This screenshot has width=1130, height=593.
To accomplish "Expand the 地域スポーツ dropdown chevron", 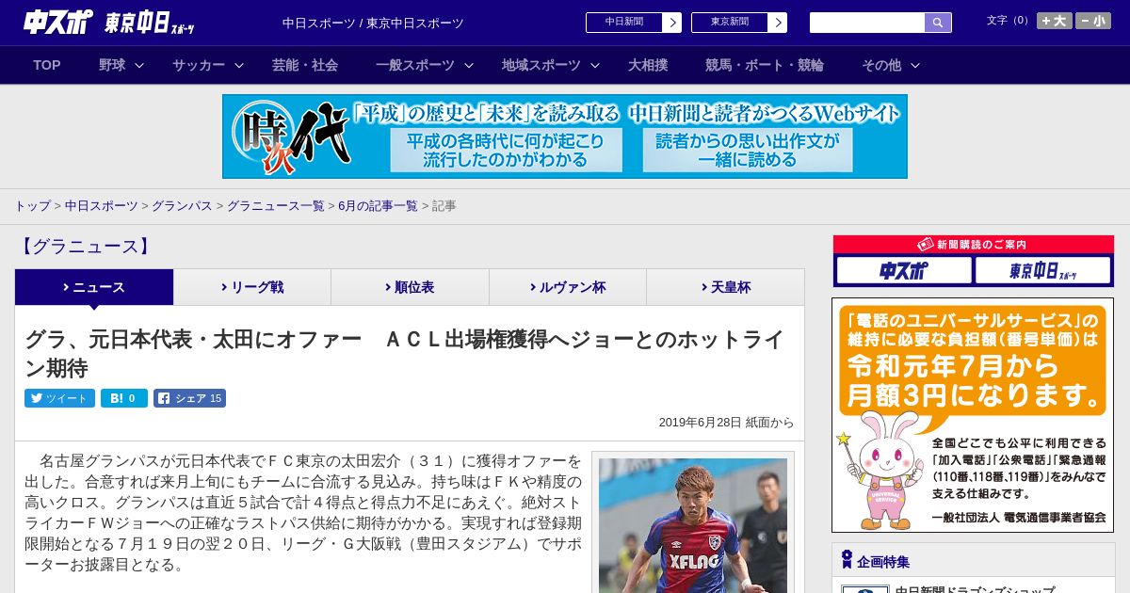I will 595,66.
